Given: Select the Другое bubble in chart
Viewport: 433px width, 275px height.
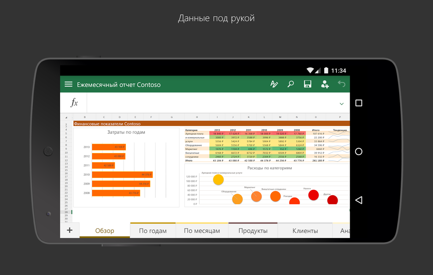Looking at the screenshot, I should point(332,200).
